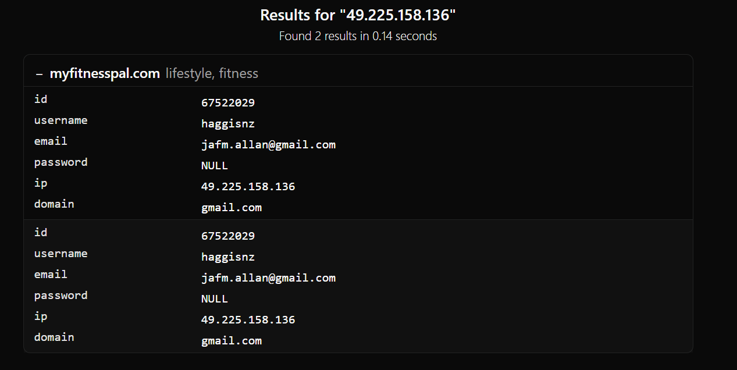Select username haggisnz in first record

(x=228, y=124)
